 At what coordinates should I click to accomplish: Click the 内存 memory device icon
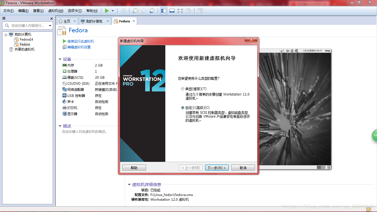click(x=65, y=65)
